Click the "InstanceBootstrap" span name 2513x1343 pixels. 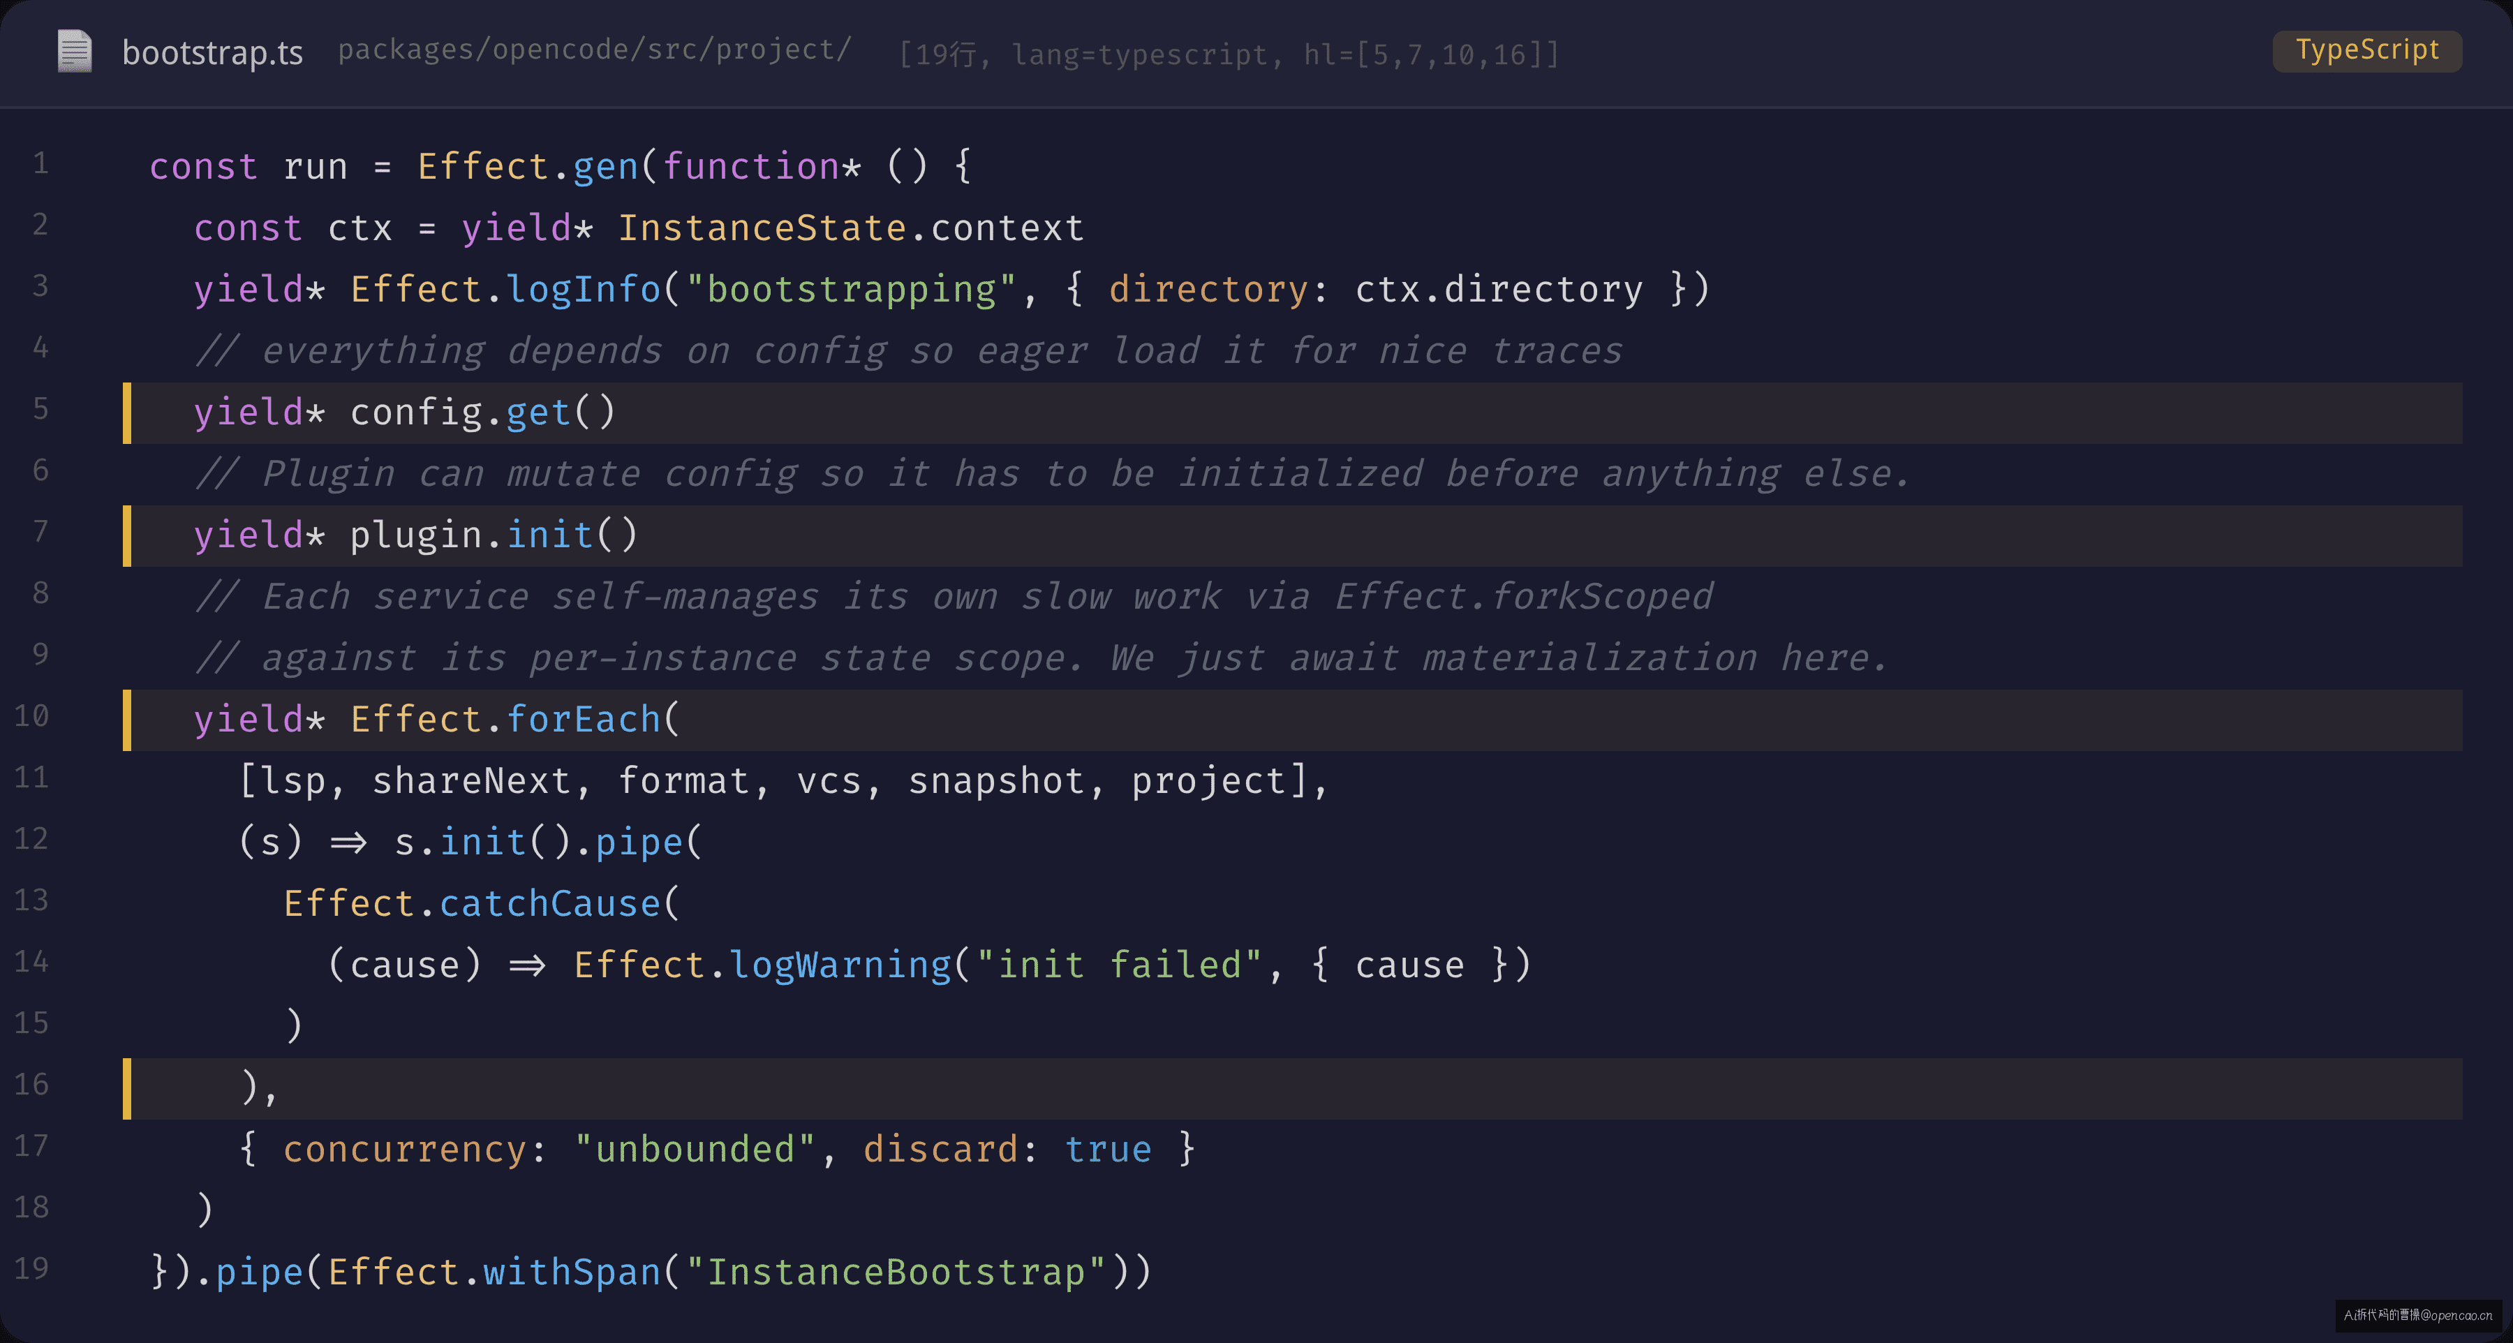click(x=896, y=1272)
